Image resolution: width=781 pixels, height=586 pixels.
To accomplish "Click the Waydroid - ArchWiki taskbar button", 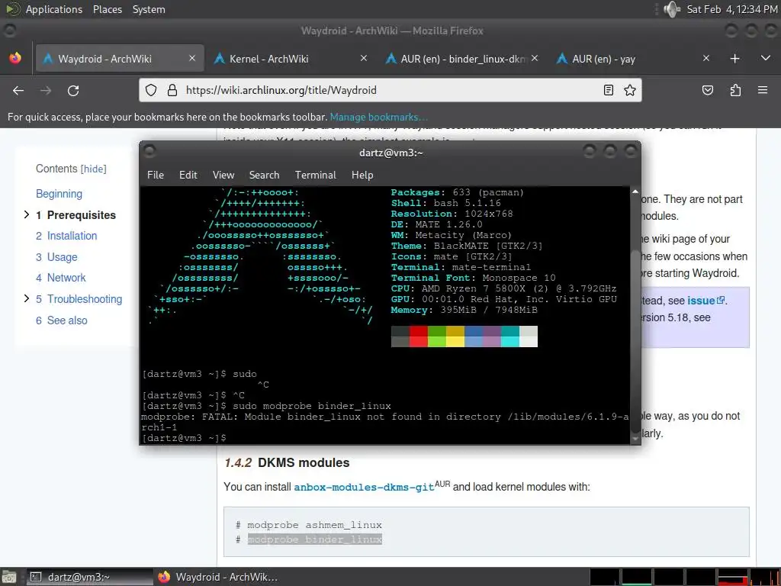I will 218,577.
